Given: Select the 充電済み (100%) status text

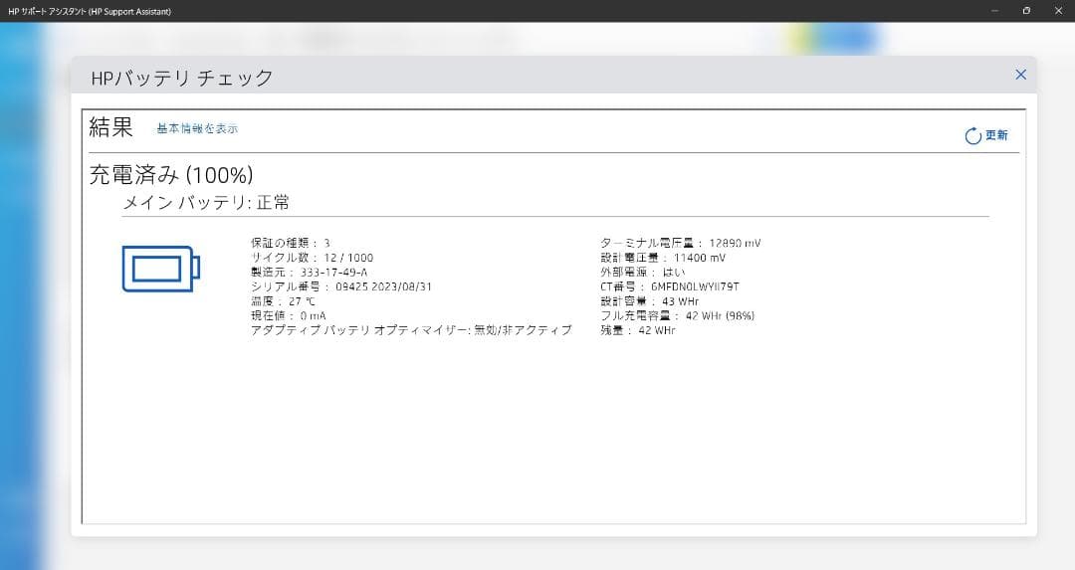Looking at the screenshot, I should 171,175.
